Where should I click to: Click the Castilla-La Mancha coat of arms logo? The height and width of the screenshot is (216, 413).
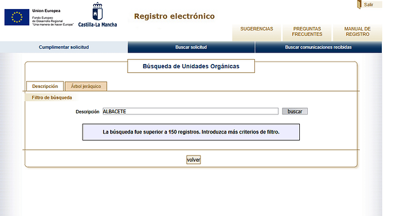(x=98, y=11)
